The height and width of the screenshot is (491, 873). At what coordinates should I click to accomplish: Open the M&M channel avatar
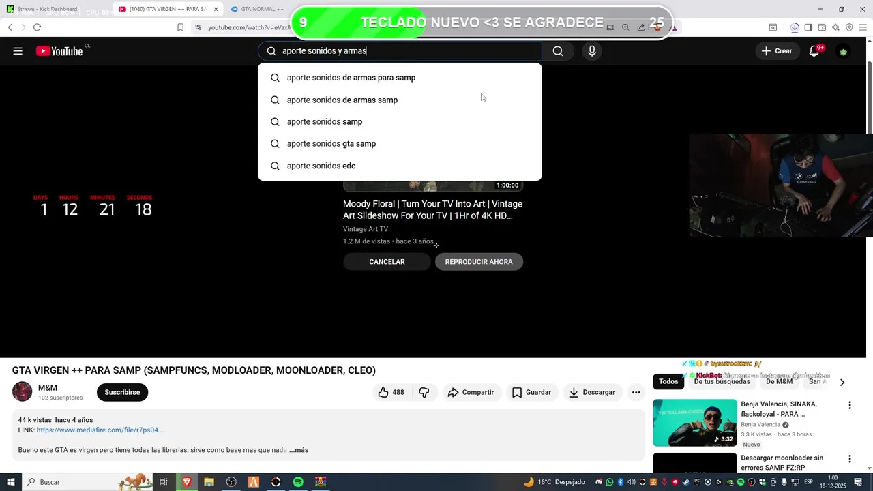(22, 391)
